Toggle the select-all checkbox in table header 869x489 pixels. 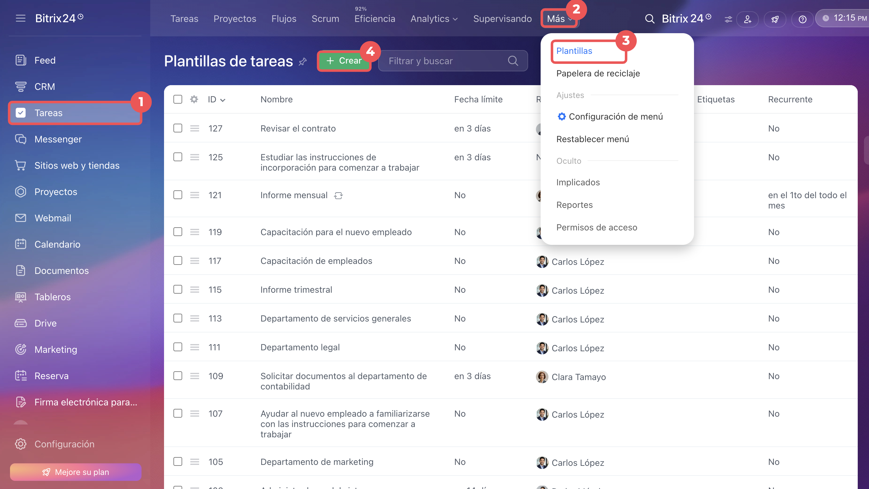(x=178, y=99)
